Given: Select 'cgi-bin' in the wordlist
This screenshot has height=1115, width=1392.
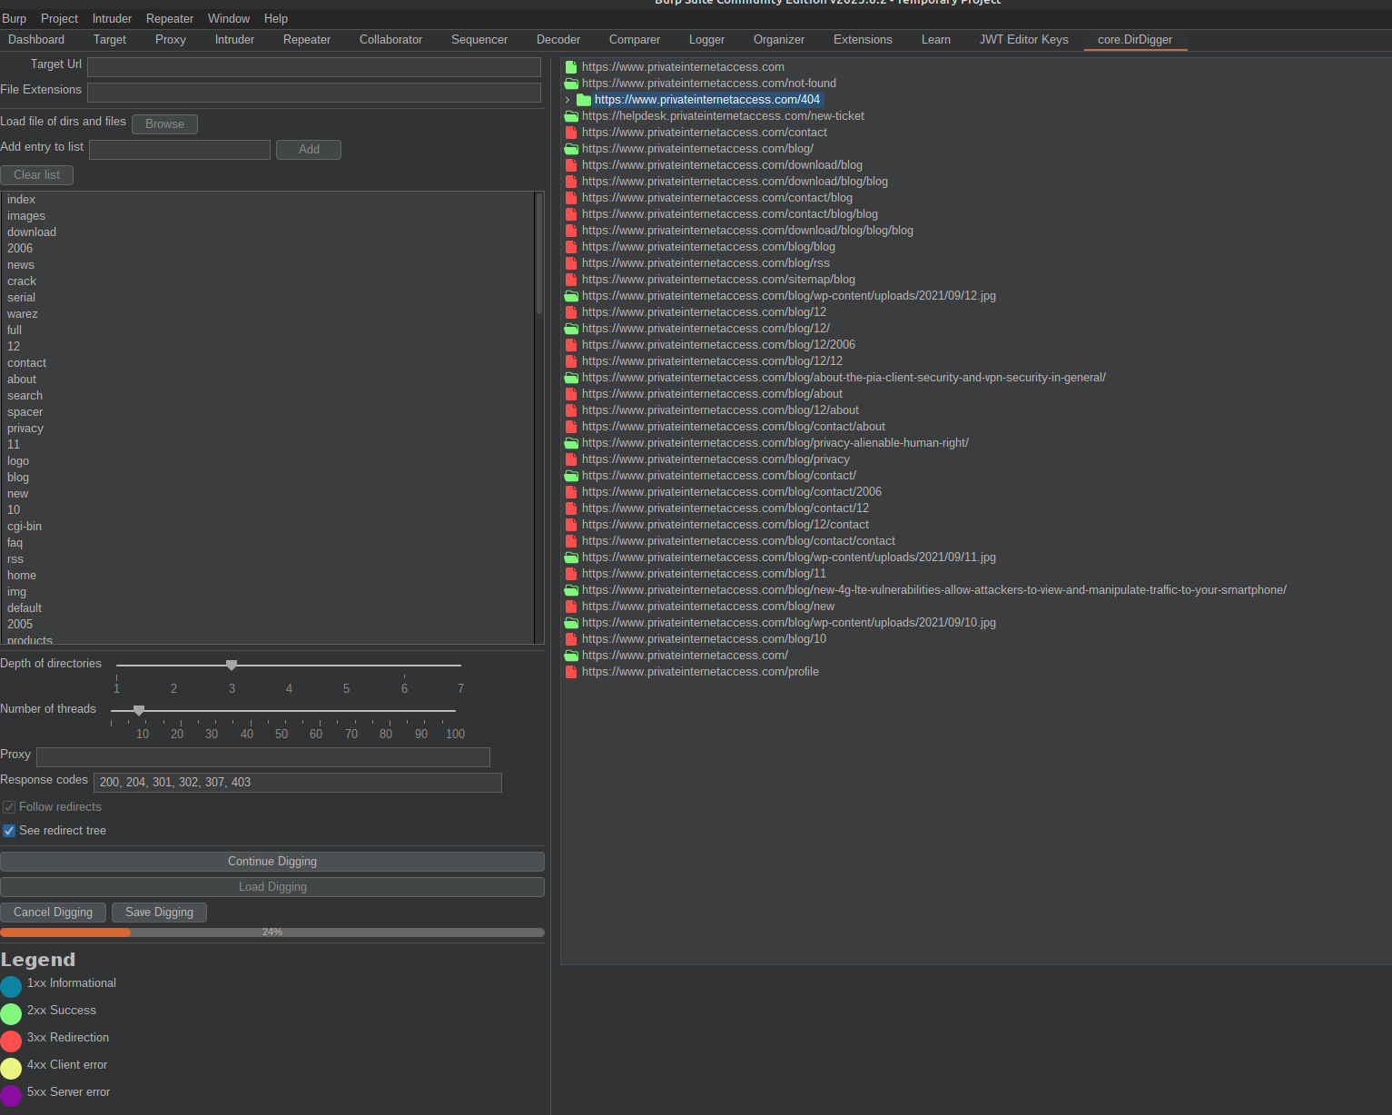Looking at the screenshot, I should tap(25, 527).
